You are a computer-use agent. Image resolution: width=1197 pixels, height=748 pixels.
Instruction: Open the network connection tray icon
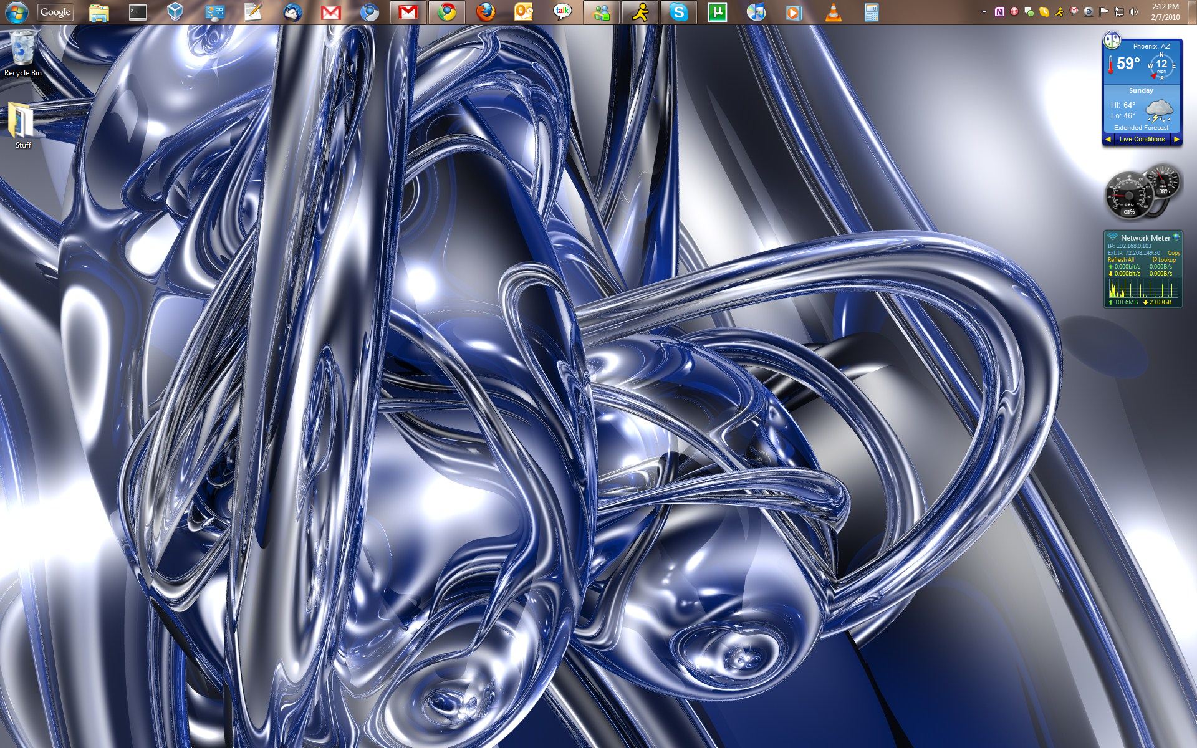[1118, 12]
